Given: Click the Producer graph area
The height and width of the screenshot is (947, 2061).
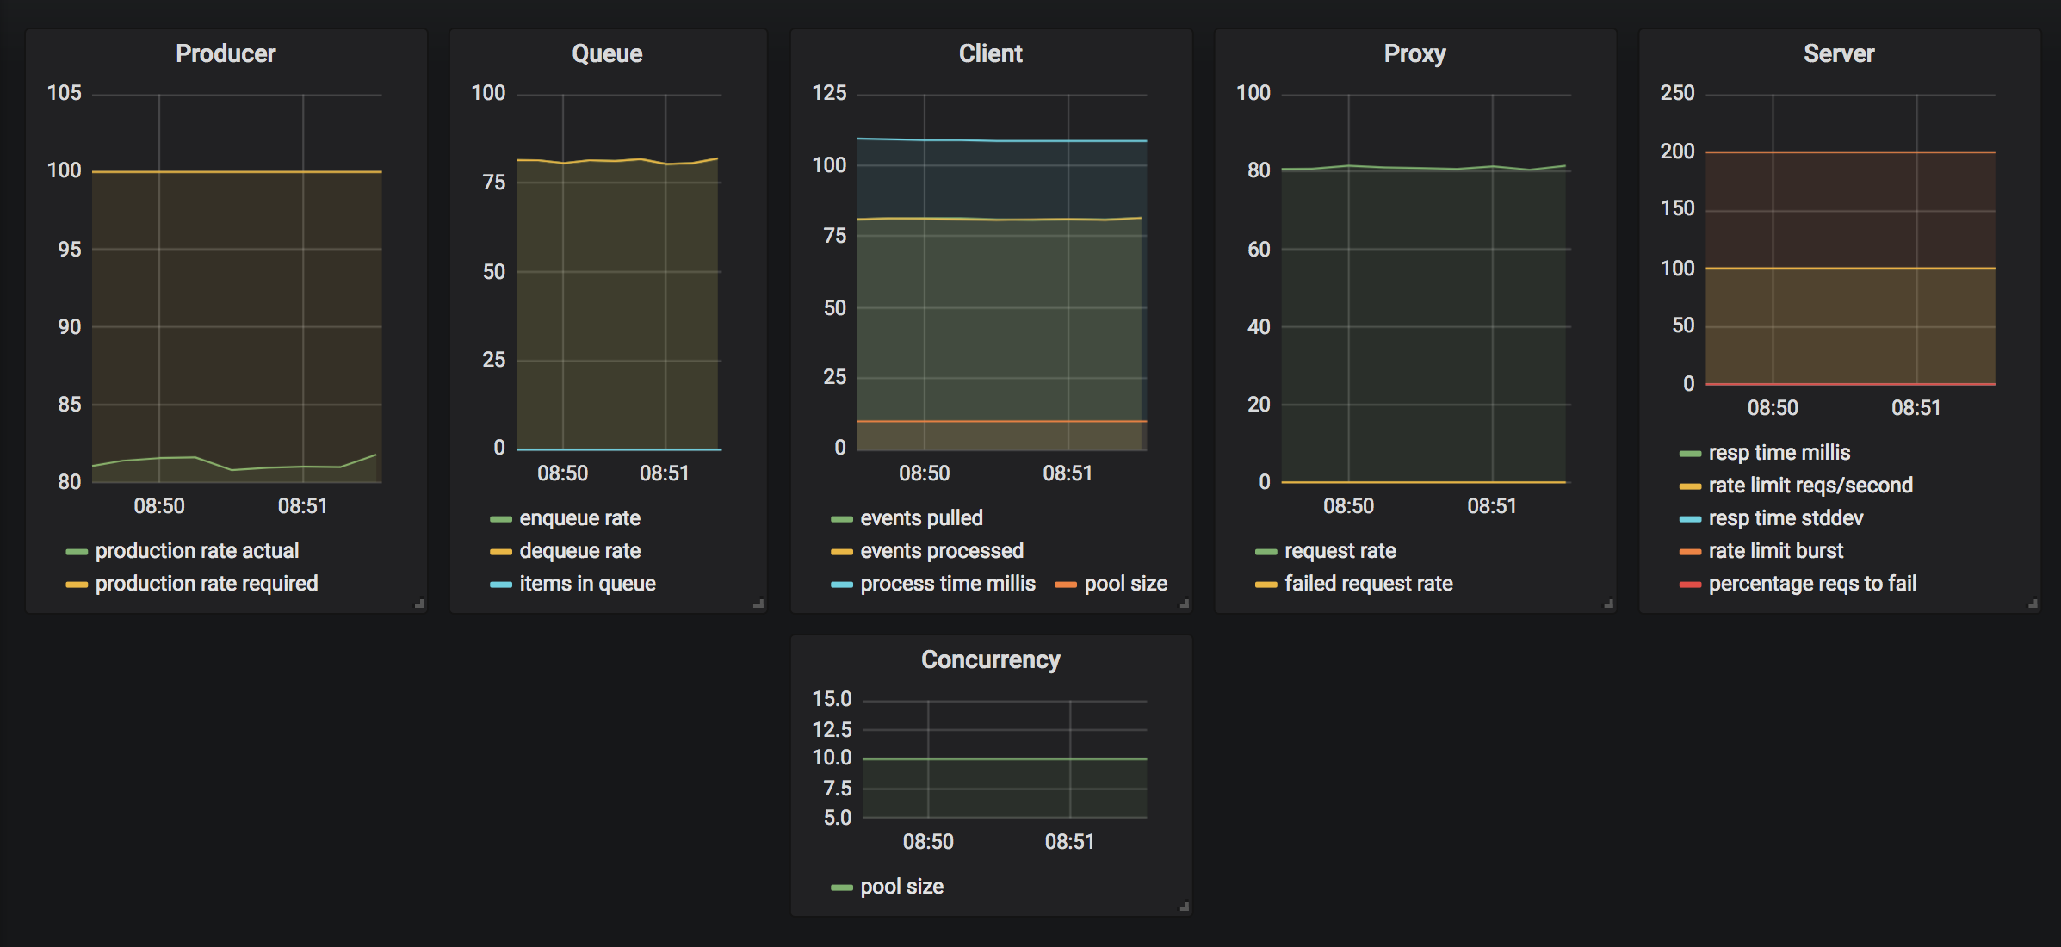Looking at the screenshot, I should coord(237,288).
